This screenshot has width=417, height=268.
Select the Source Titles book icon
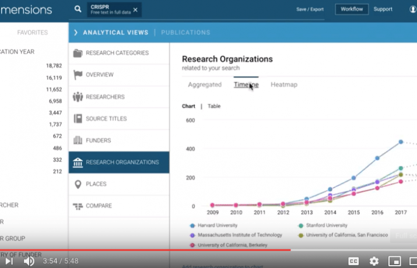click(78, 118)
